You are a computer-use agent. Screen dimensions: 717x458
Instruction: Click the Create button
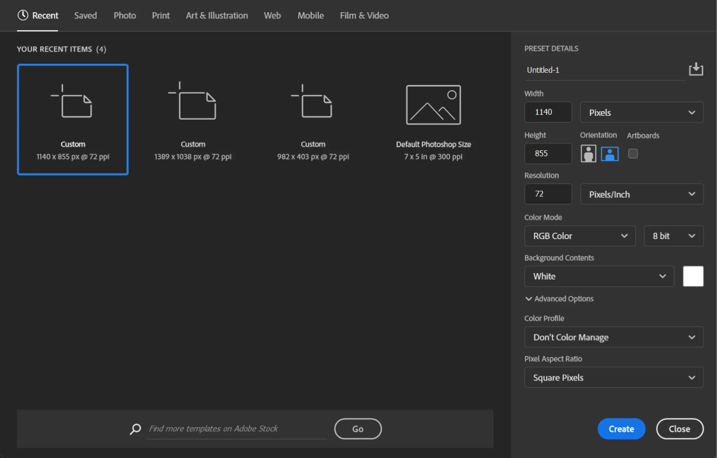click(x=621, y=429)
